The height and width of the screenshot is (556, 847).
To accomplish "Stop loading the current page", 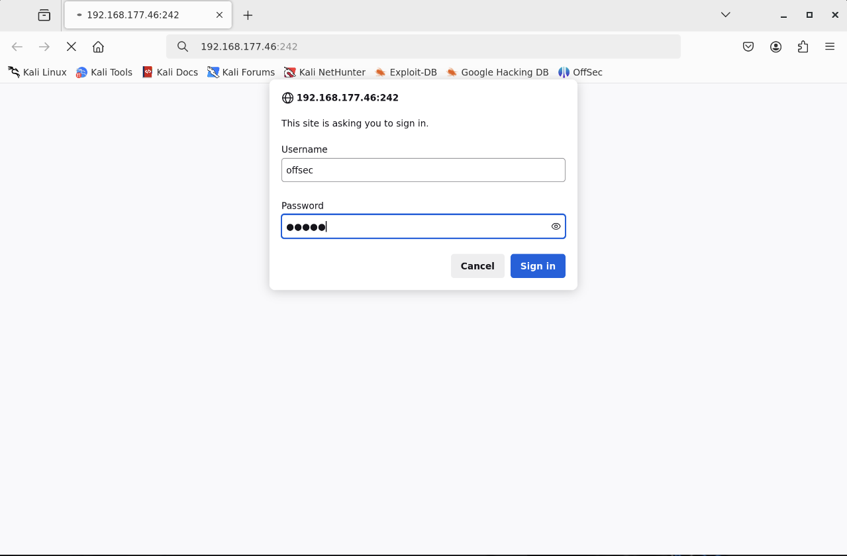I will (x=71, y=46).
